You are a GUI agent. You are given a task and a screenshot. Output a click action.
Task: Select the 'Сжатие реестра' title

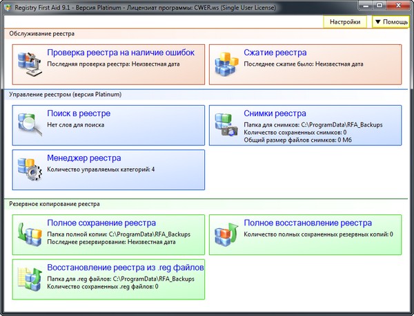pos(275,53)
